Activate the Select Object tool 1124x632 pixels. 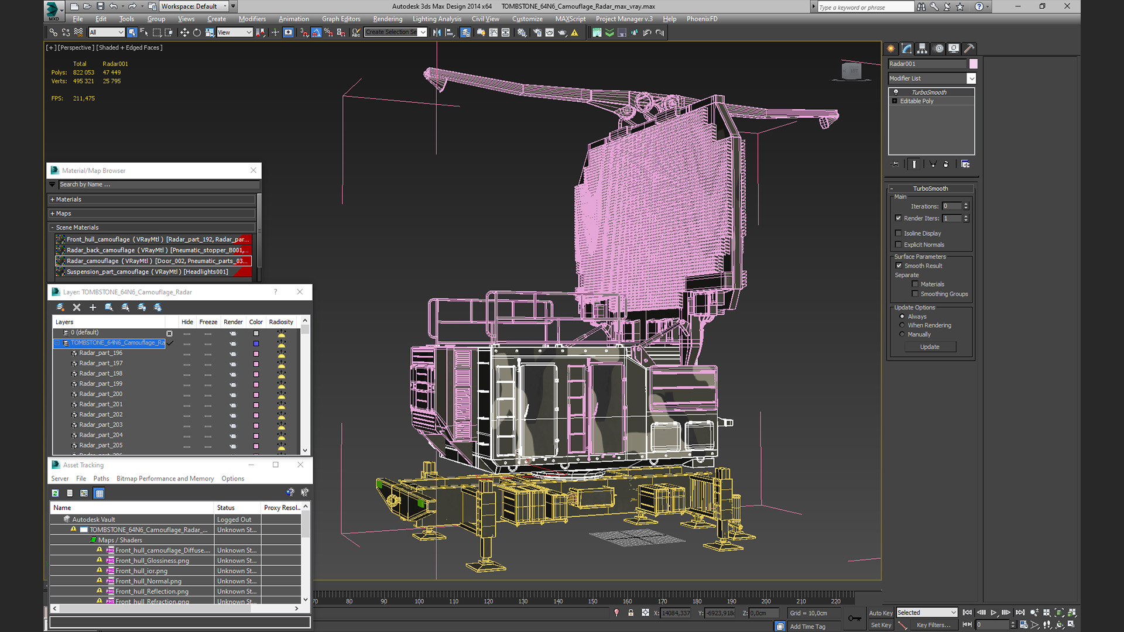(132, 33)
